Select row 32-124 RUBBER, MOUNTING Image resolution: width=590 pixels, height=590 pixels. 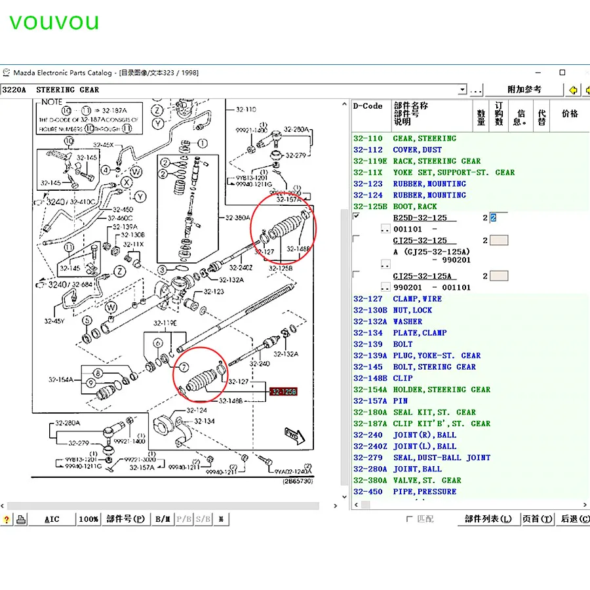click(x=470, y=195)
